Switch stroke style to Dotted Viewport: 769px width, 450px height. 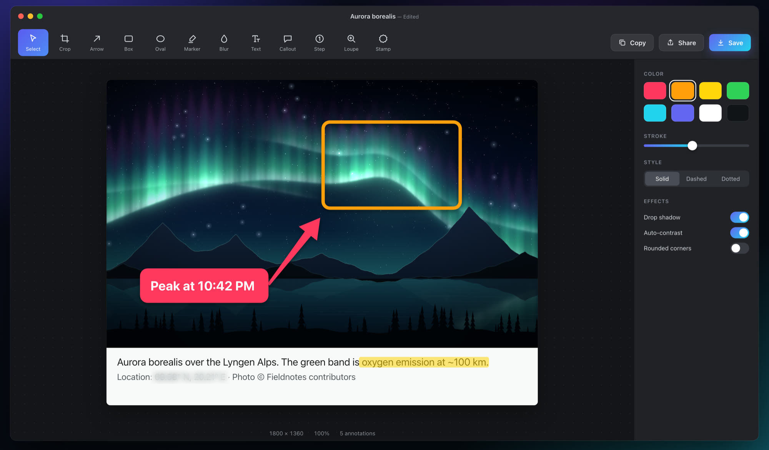tap(731, 179)
